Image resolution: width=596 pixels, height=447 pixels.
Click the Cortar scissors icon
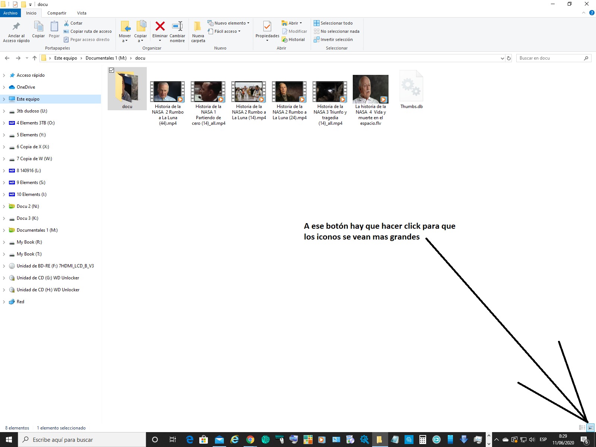pyautogui.click(x=67, y=23)
